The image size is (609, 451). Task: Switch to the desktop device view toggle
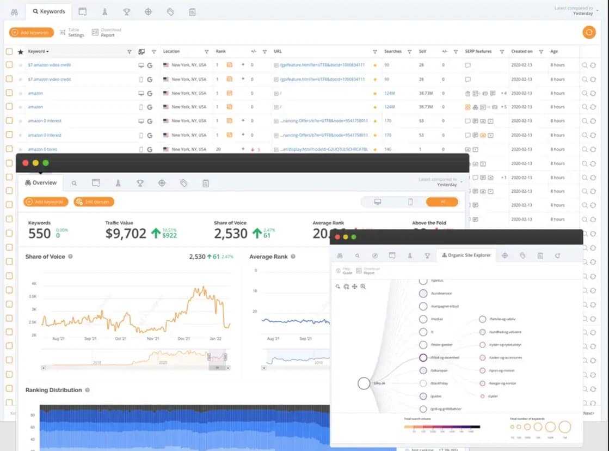tap(378, 202)
